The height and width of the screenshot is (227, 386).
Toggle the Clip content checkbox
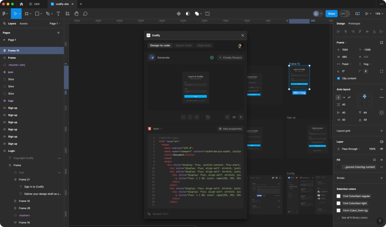tap(339, 79)
